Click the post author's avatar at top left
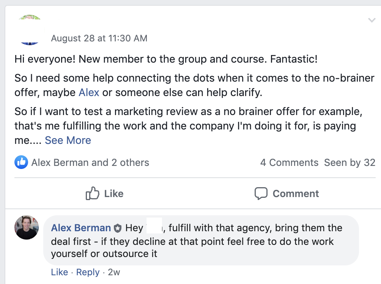Viewport: 381px width, 284px height. coord(30,30)
